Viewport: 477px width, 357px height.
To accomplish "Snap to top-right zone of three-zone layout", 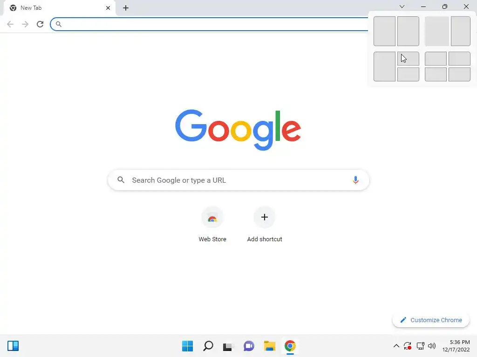I will pos(408,59).
